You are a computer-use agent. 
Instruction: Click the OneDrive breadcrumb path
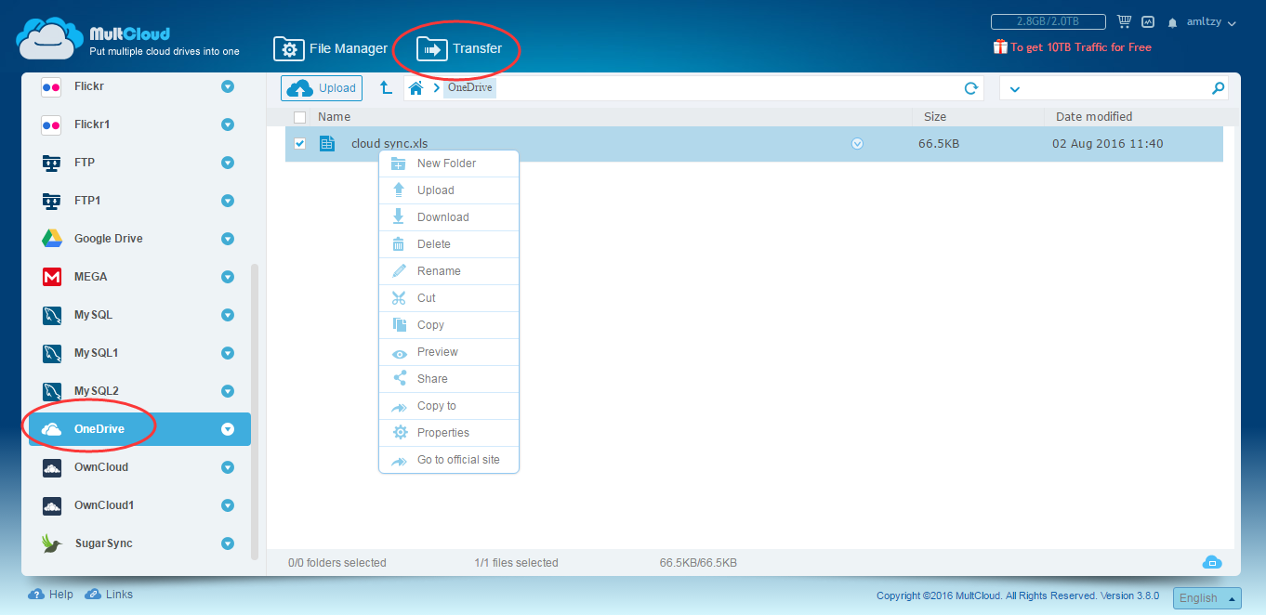(x=469, y=88)
